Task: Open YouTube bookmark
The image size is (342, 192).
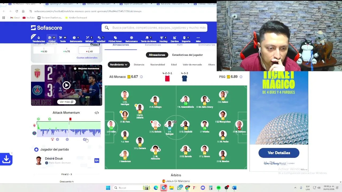Action: pos(29,18)
